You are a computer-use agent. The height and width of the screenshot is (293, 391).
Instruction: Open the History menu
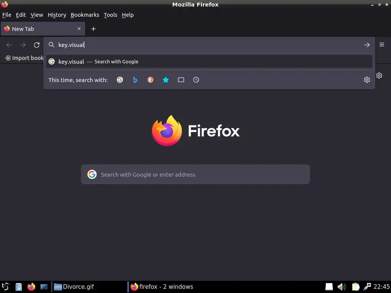tap(57, 15)
